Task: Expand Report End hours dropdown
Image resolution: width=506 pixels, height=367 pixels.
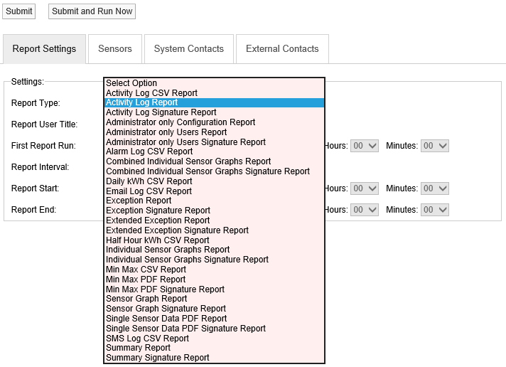Action: [x=365, y=210]
